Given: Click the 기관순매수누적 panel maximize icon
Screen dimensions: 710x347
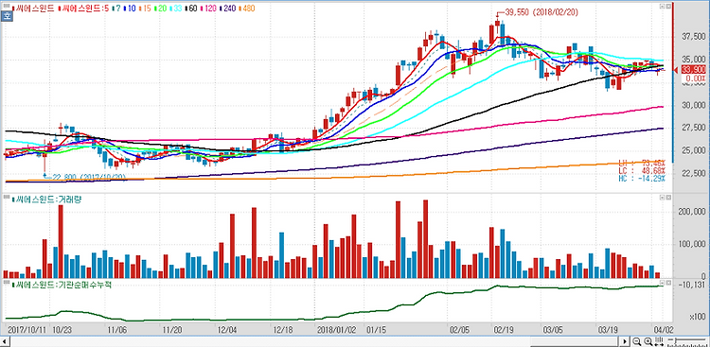Looking at the screenshot, I should point(667,284).
